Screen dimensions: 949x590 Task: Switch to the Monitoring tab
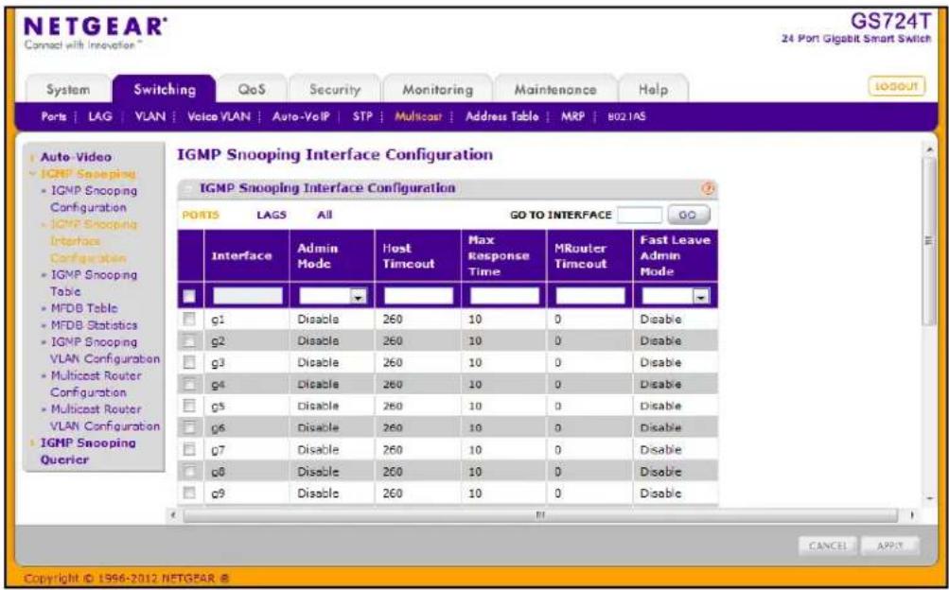pos(437,90)
